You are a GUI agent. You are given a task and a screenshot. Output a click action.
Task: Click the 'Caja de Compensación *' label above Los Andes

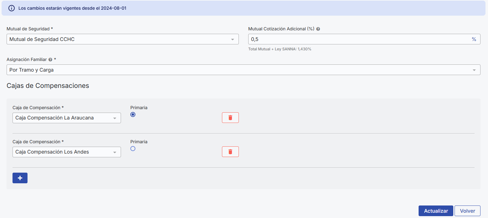38,142
